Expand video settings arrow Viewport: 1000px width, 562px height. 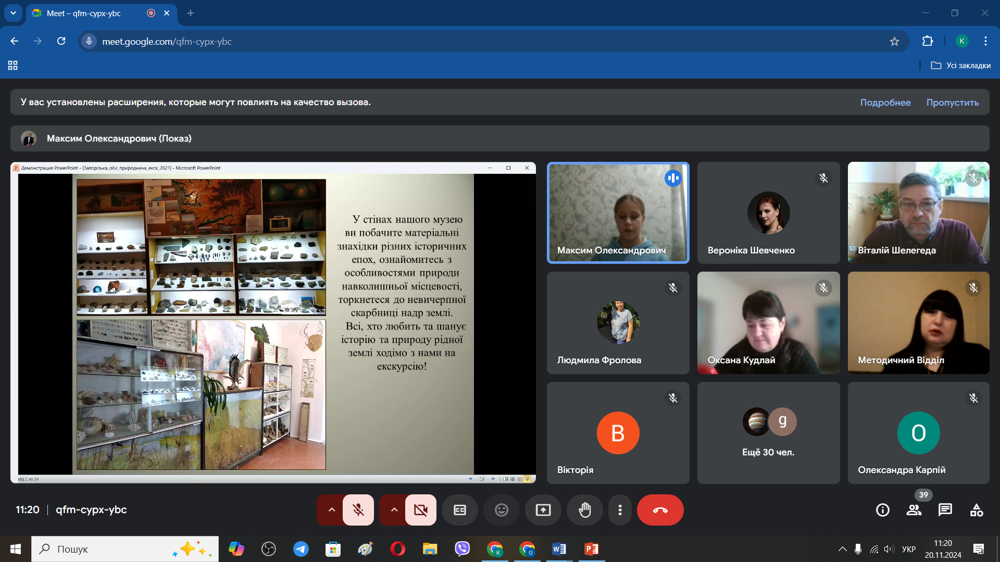coord(394,510)
